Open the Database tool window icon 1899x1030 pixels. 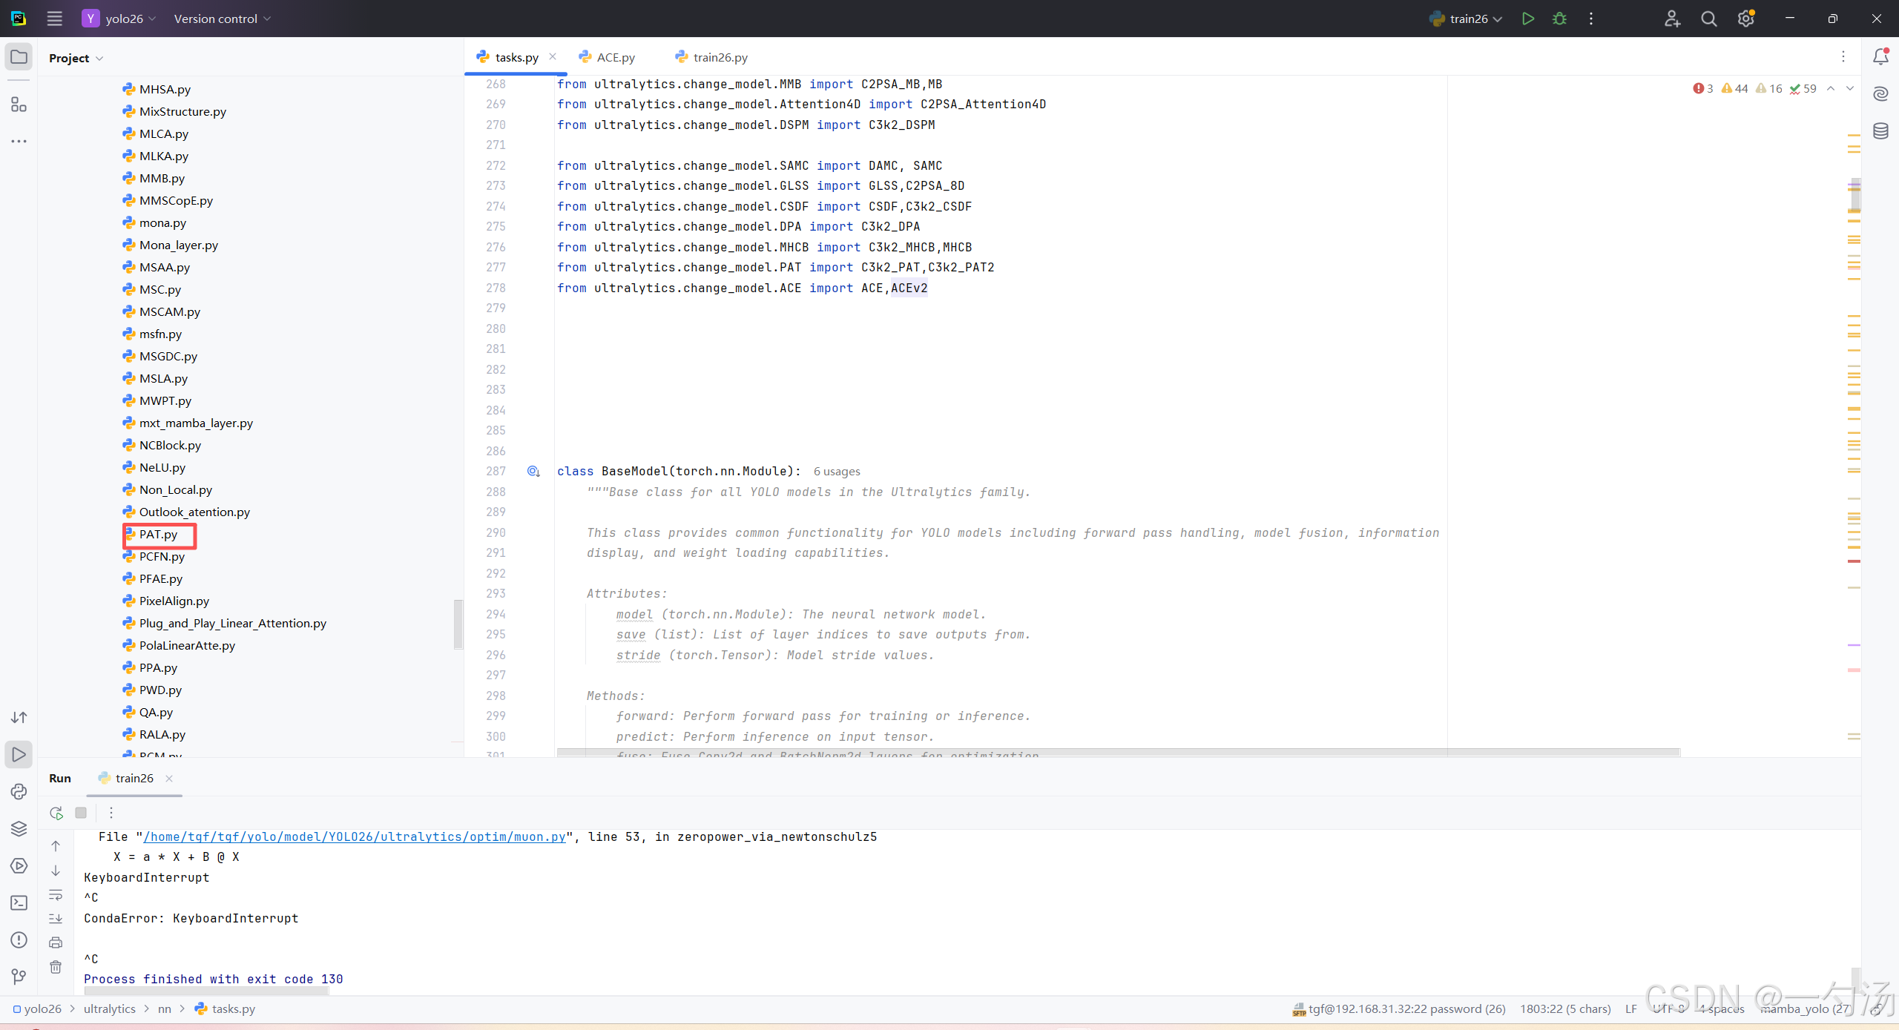coord(1880,131)
